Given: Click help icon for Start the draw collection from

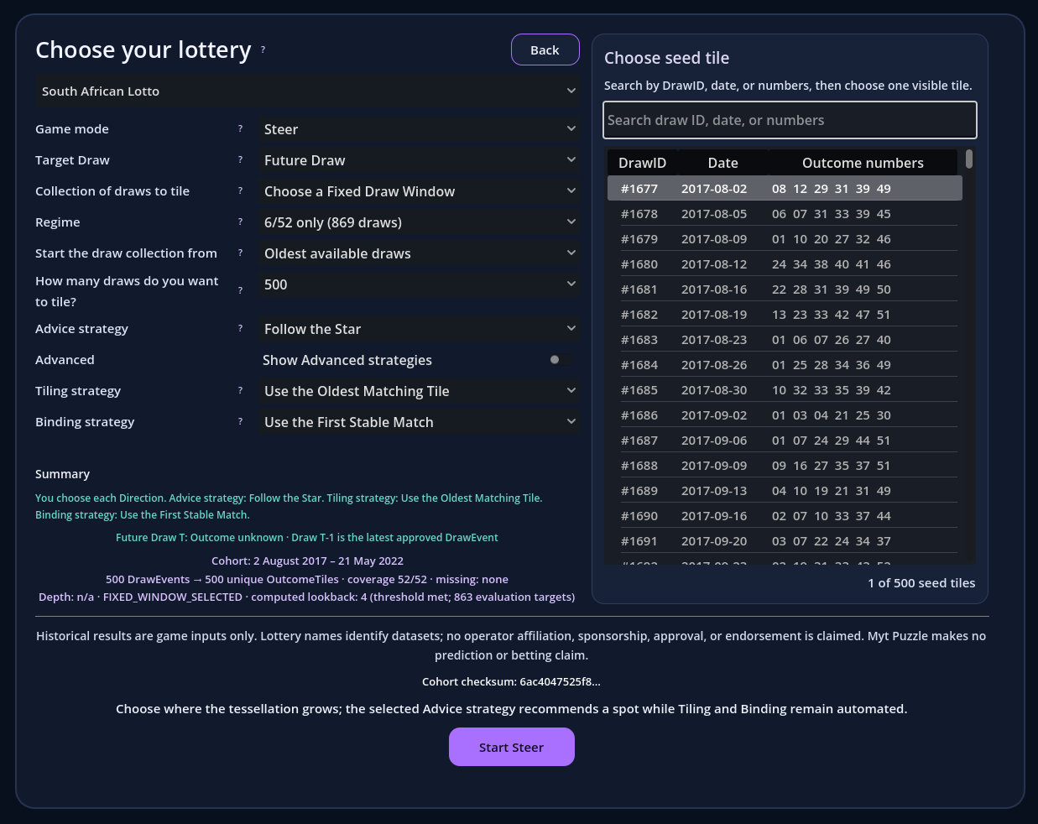Looking at the screenshot, I should 240,253.
